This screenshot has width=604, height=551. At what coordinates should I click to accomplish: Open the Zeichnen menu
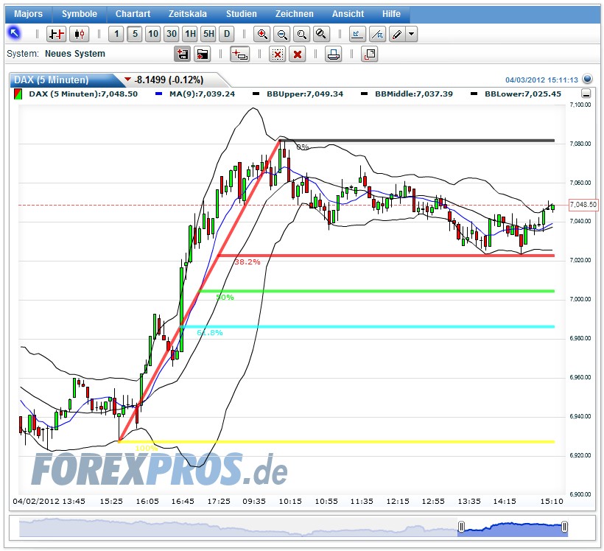pyautogui.click(x=295, y=14)
